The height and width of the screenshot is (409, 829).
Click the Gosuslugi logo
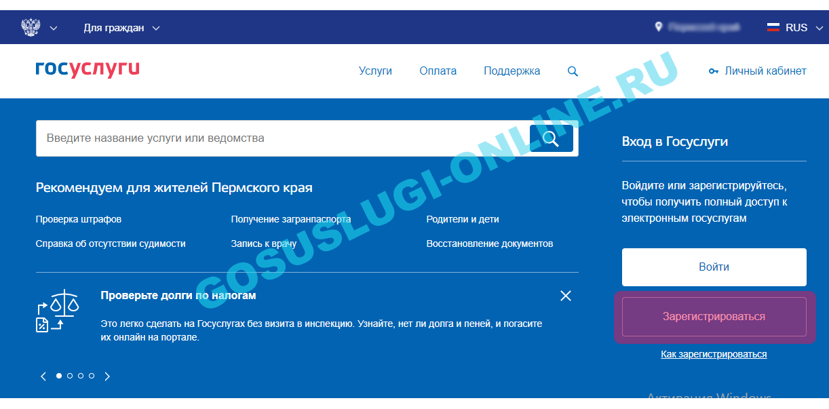(88, 69)
